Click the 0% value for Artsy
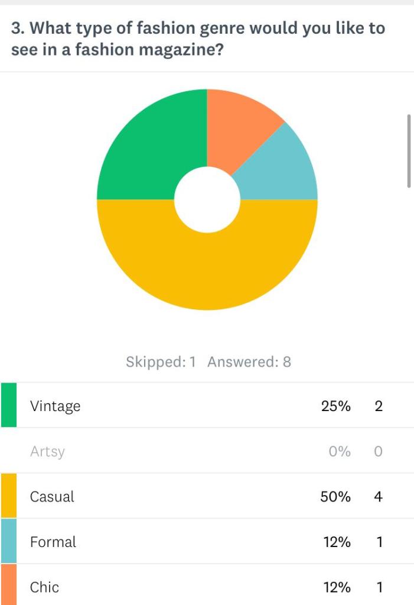This screenshot has width=414, height=605. 340,452
